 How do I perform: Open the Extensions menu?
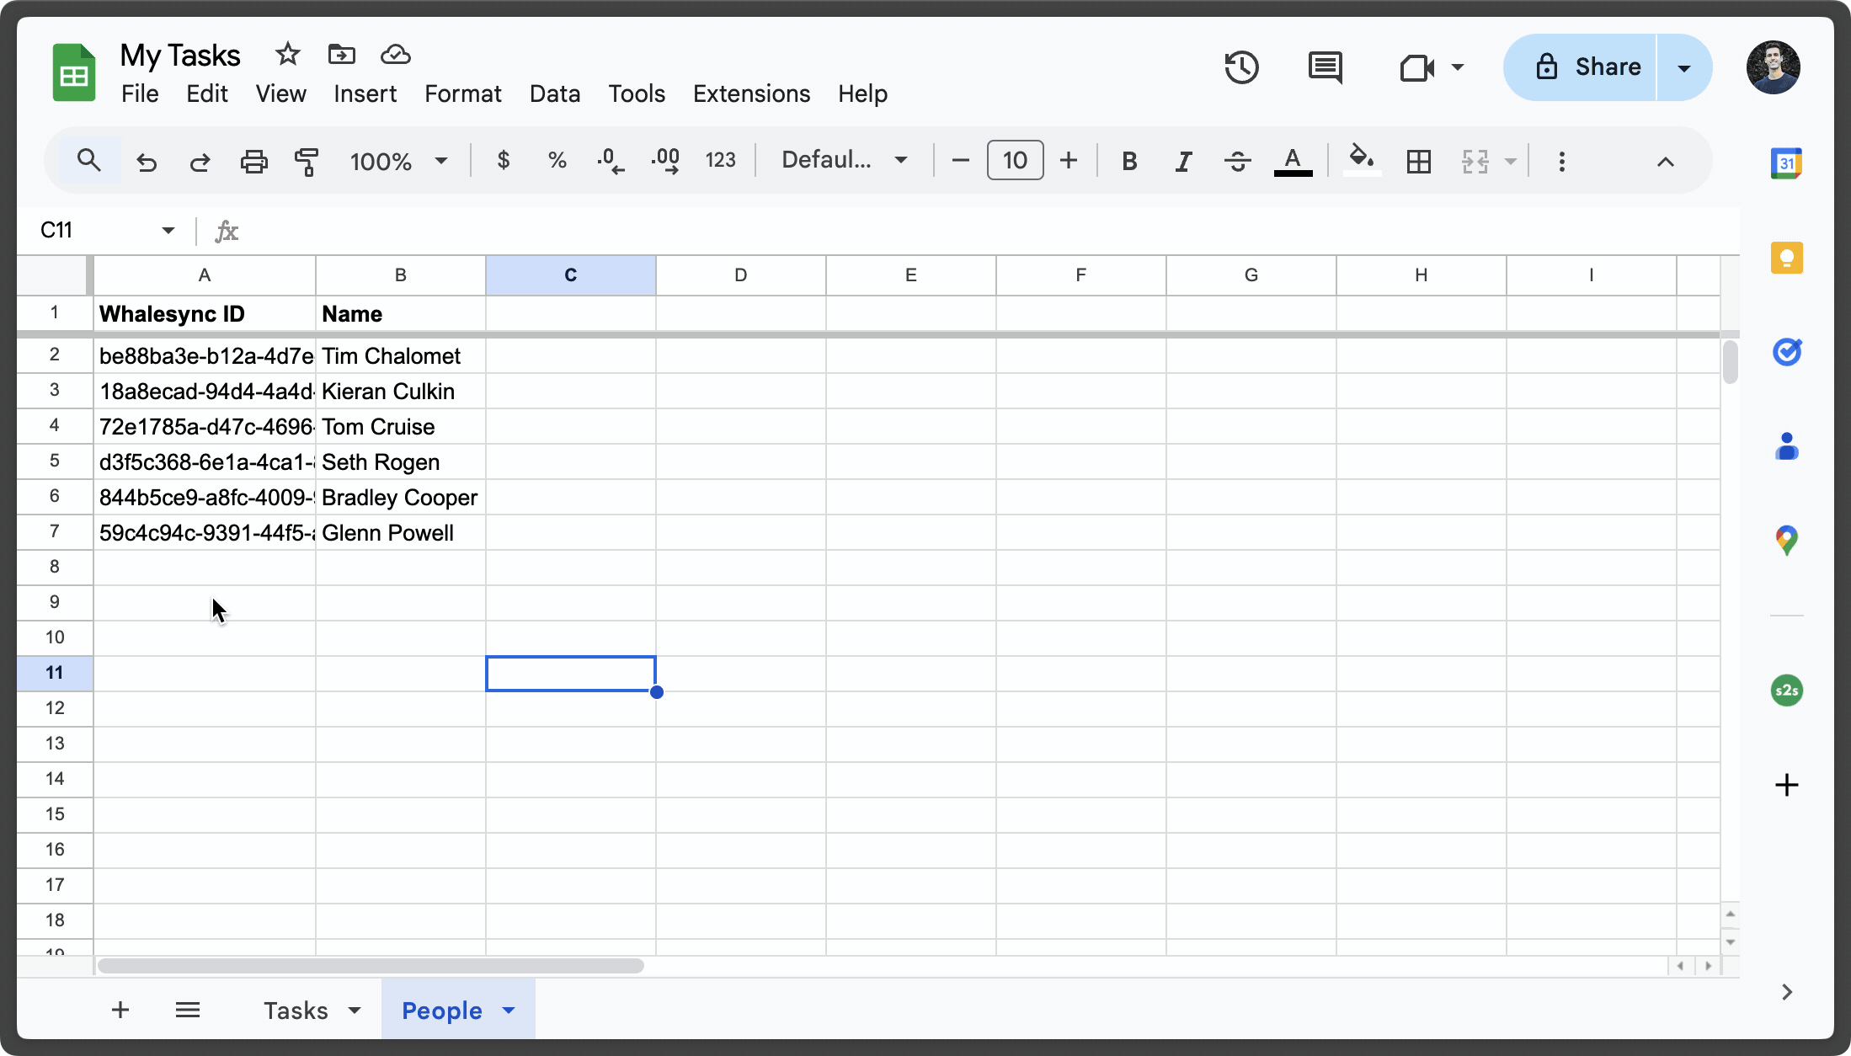751,93
